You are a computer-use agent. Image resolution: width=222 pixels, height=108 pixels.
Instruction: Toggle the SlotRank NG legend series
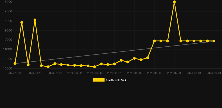pyautogui.click(x=109, y=80)
